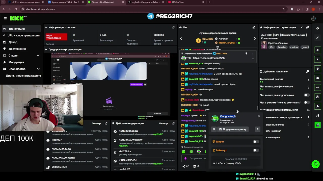Select Трансляция in the sidebar

21,29
